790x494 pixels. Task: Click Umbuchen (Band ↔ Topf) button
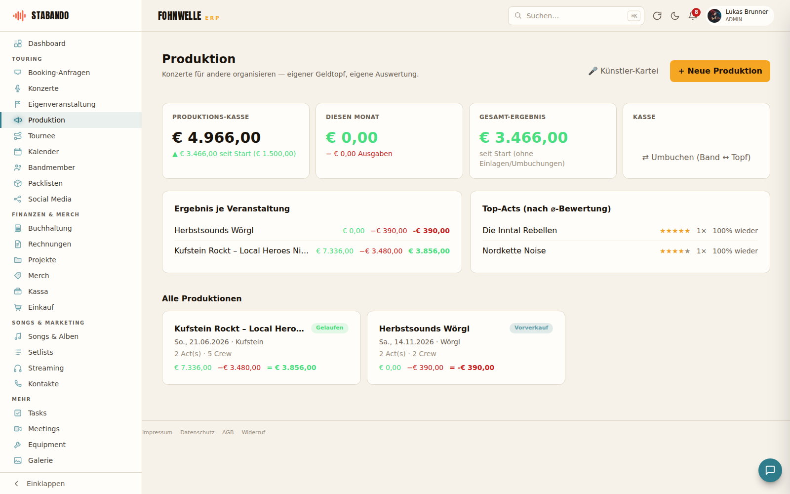tap(696, 157)
